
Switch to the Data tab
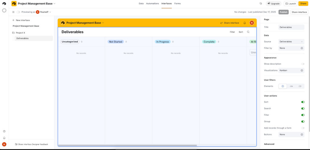[141, 4]
